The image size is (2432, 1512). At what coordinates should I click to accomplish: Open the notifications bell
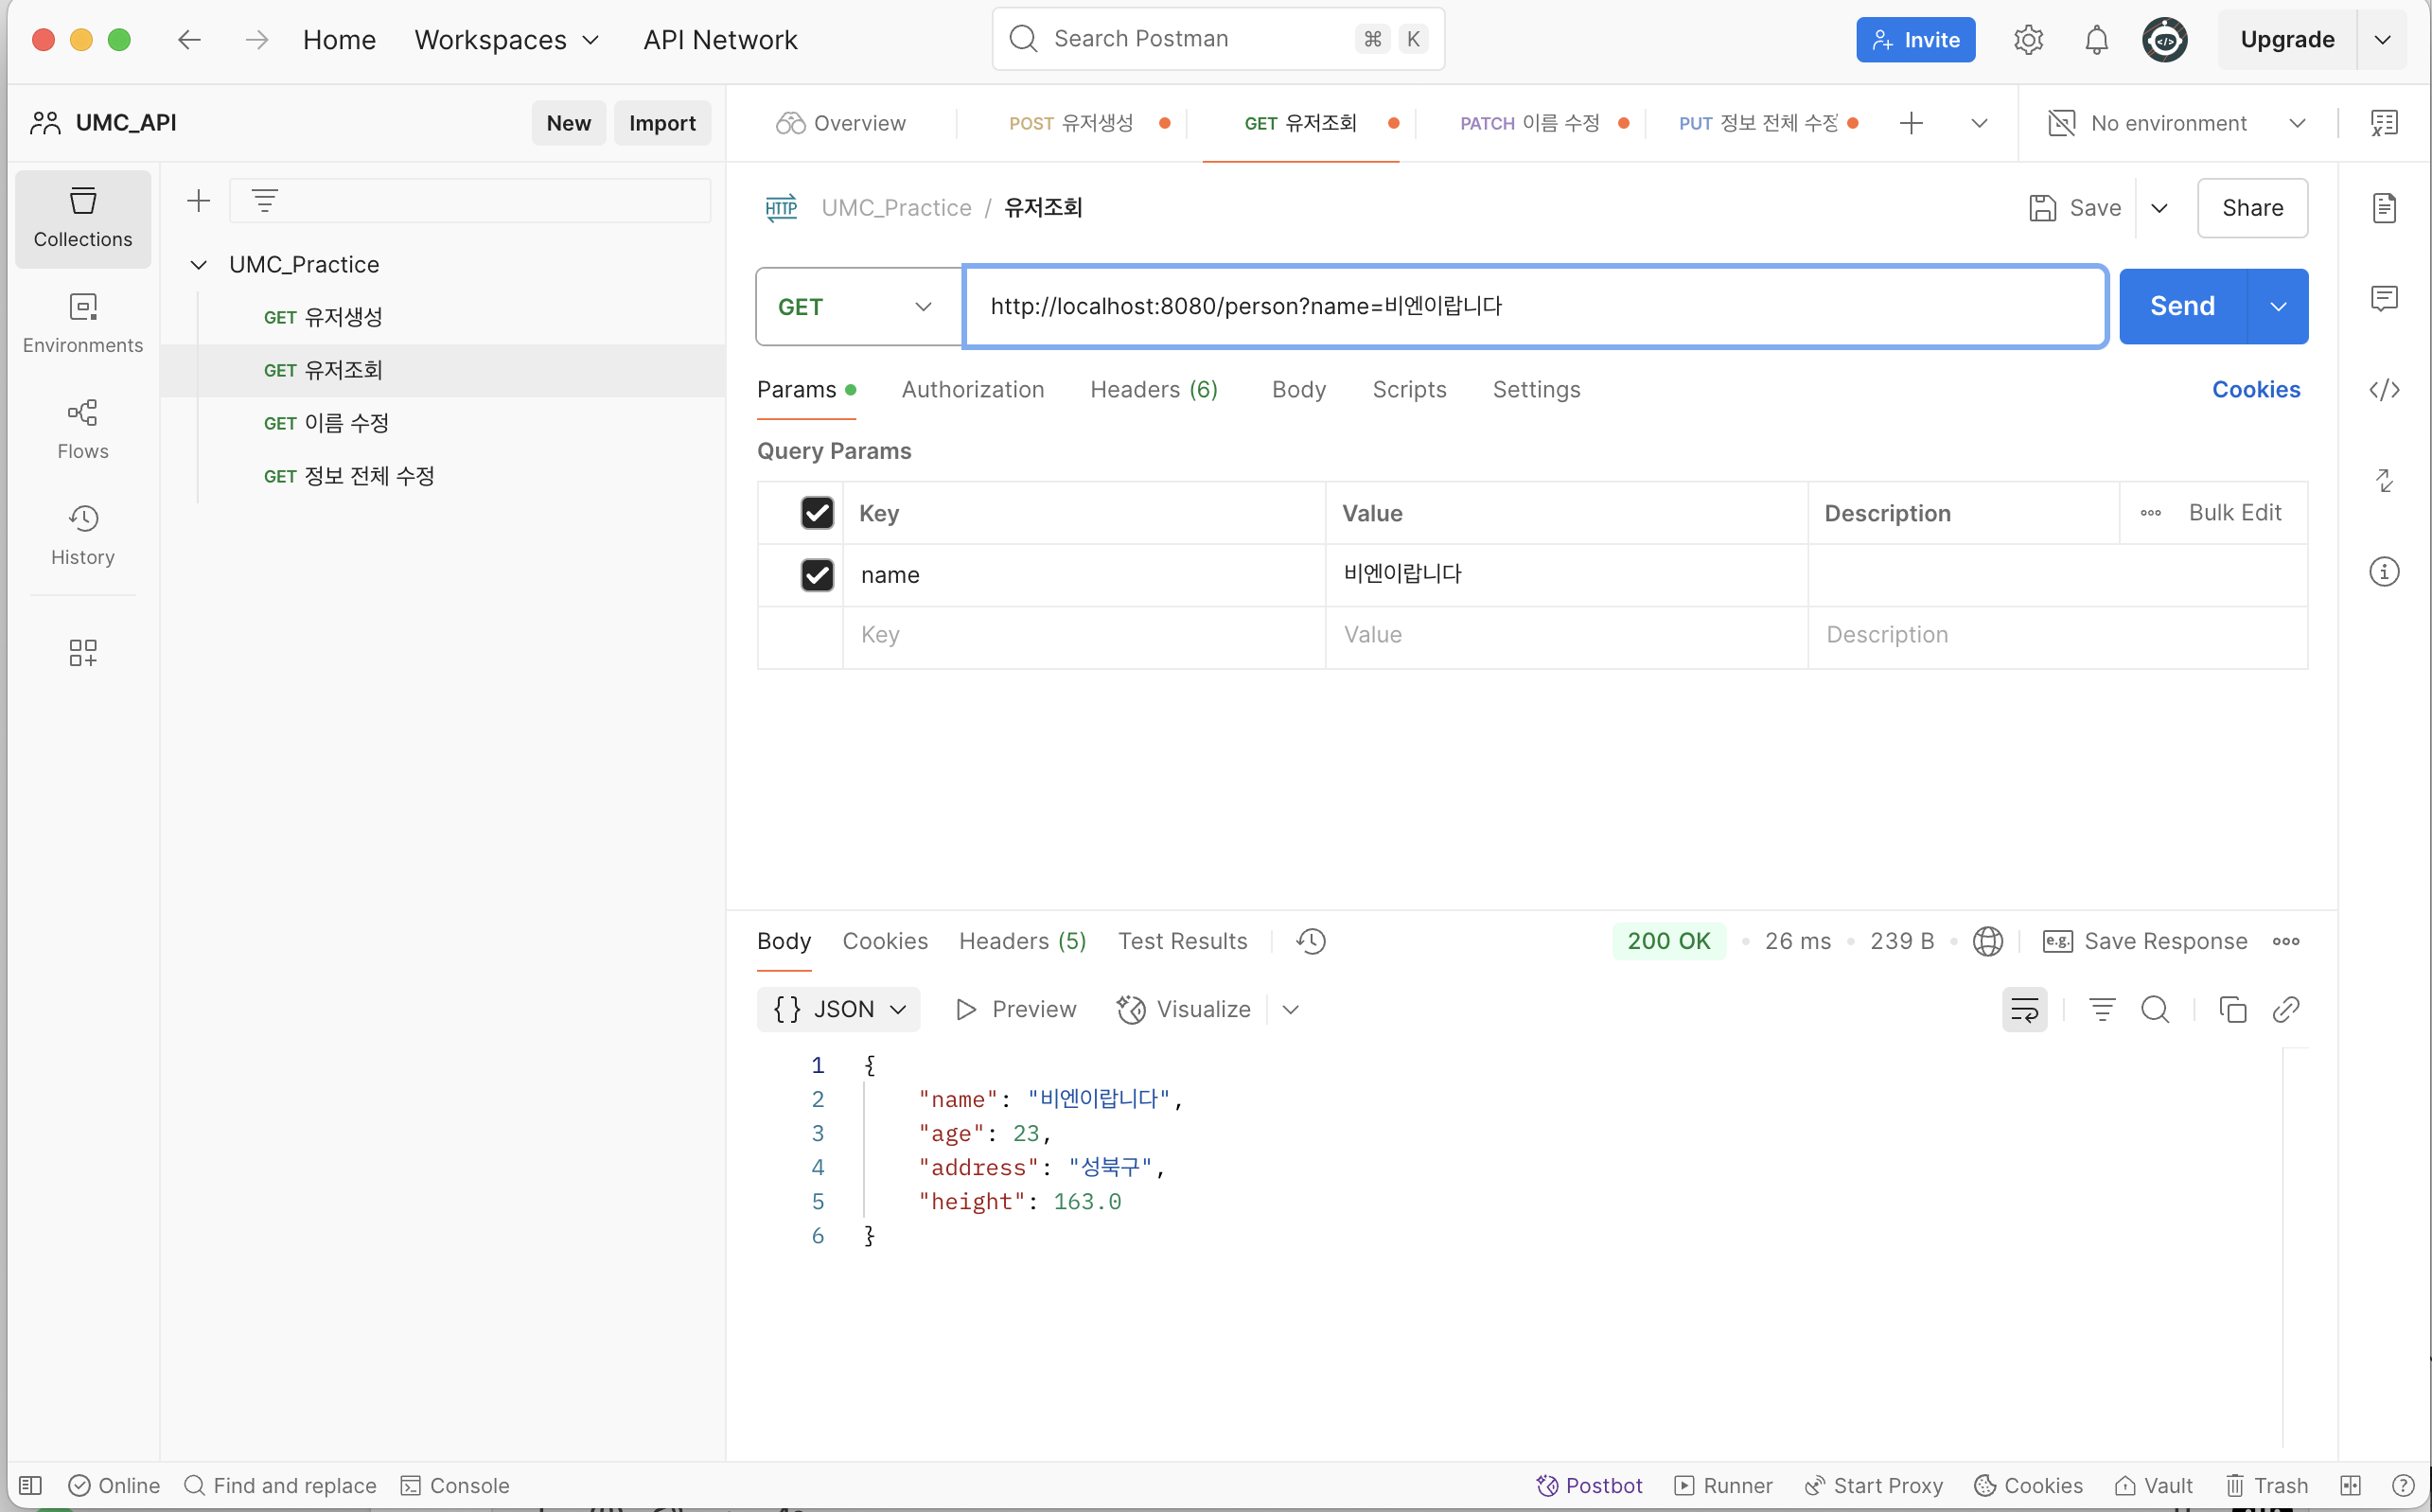2096,40
